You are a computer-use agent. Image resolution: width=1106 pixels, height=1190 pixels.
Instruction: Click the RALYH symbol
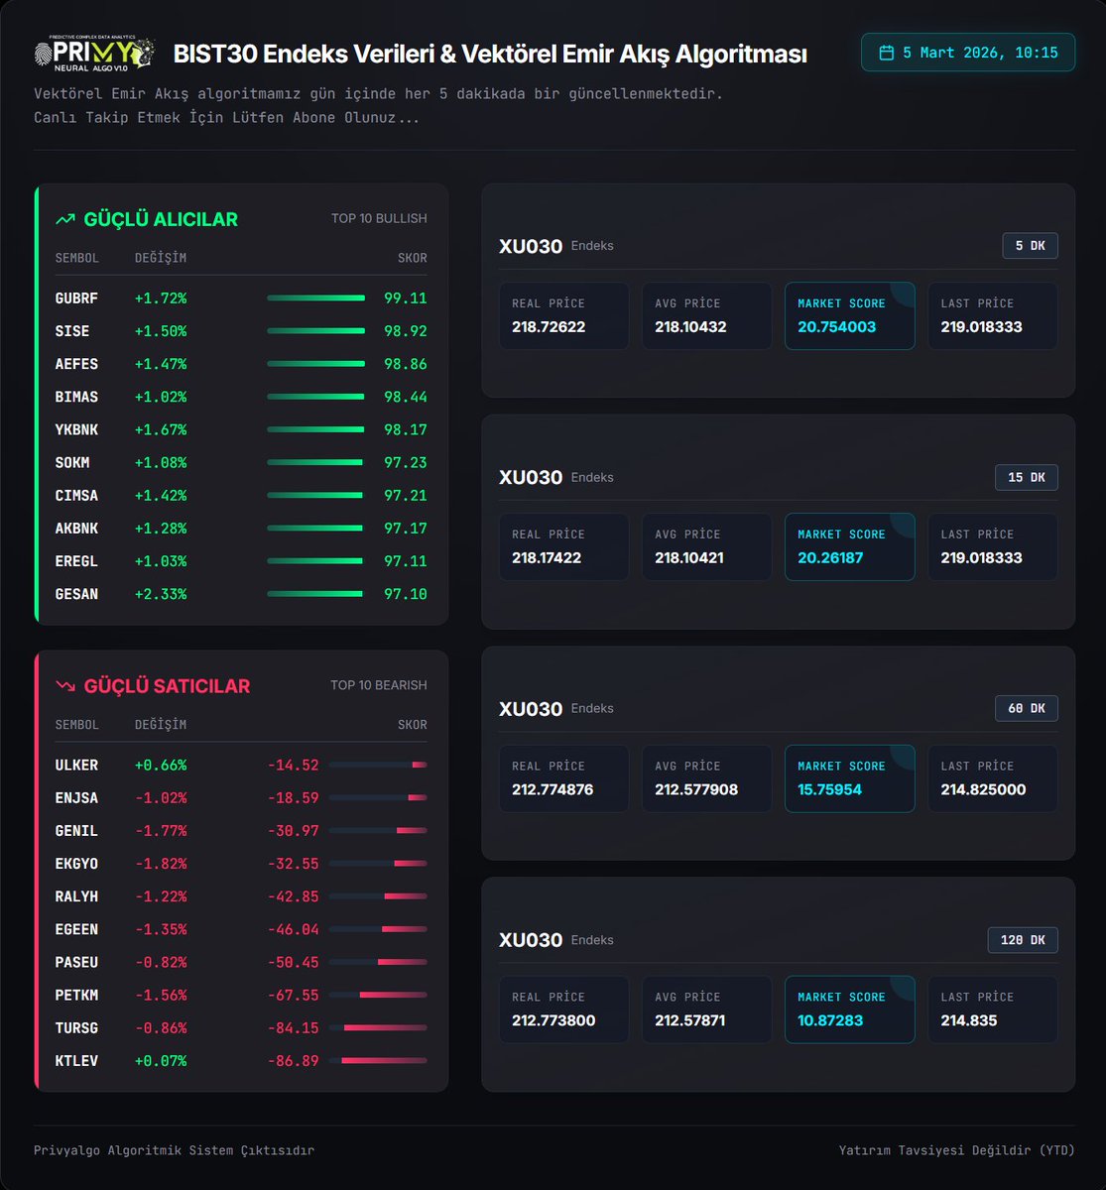(76, 896)
